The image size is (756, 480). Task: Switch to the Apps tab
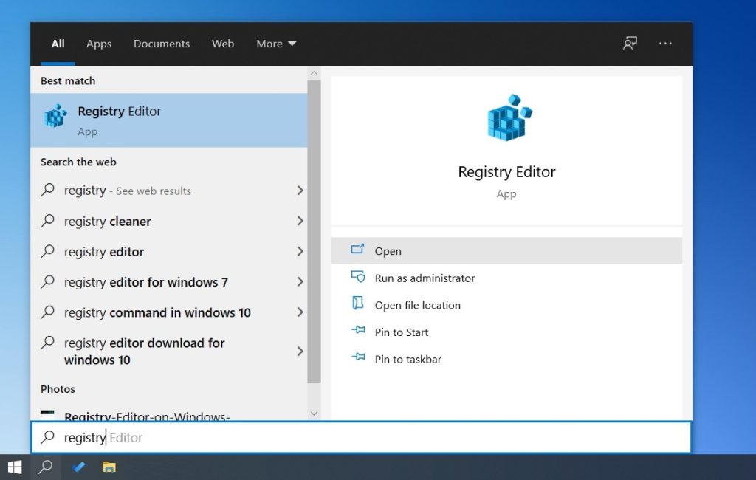(x=98, y=44)
